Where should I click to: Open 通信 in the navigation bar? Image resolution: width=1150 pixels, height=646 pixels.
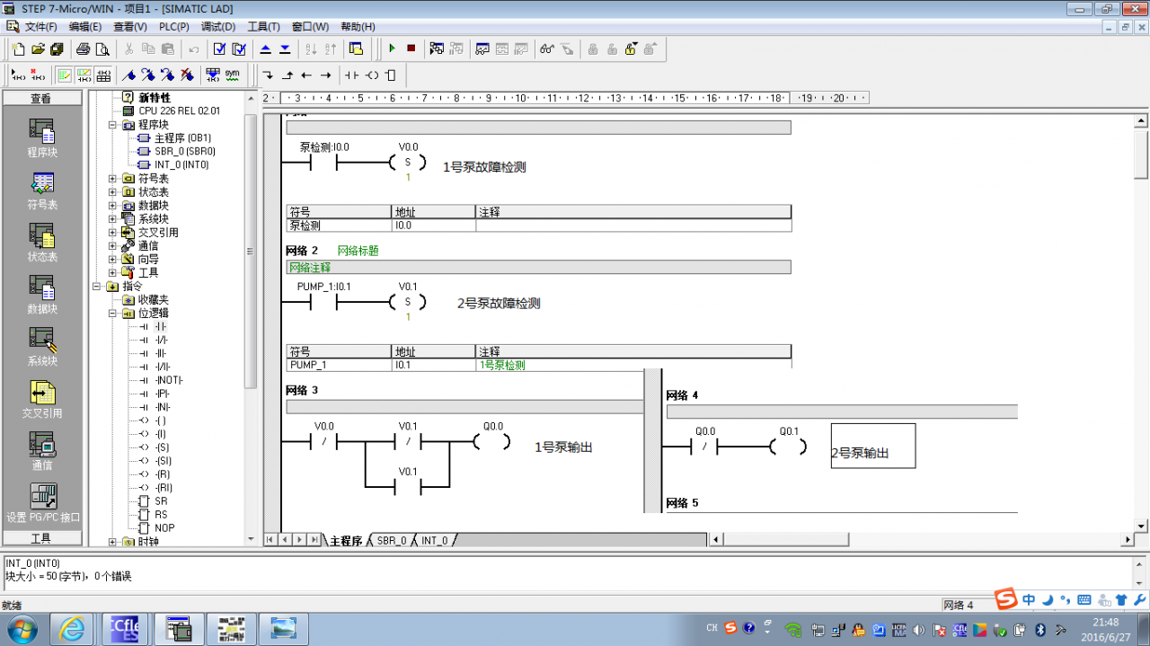tap(42, 450)
